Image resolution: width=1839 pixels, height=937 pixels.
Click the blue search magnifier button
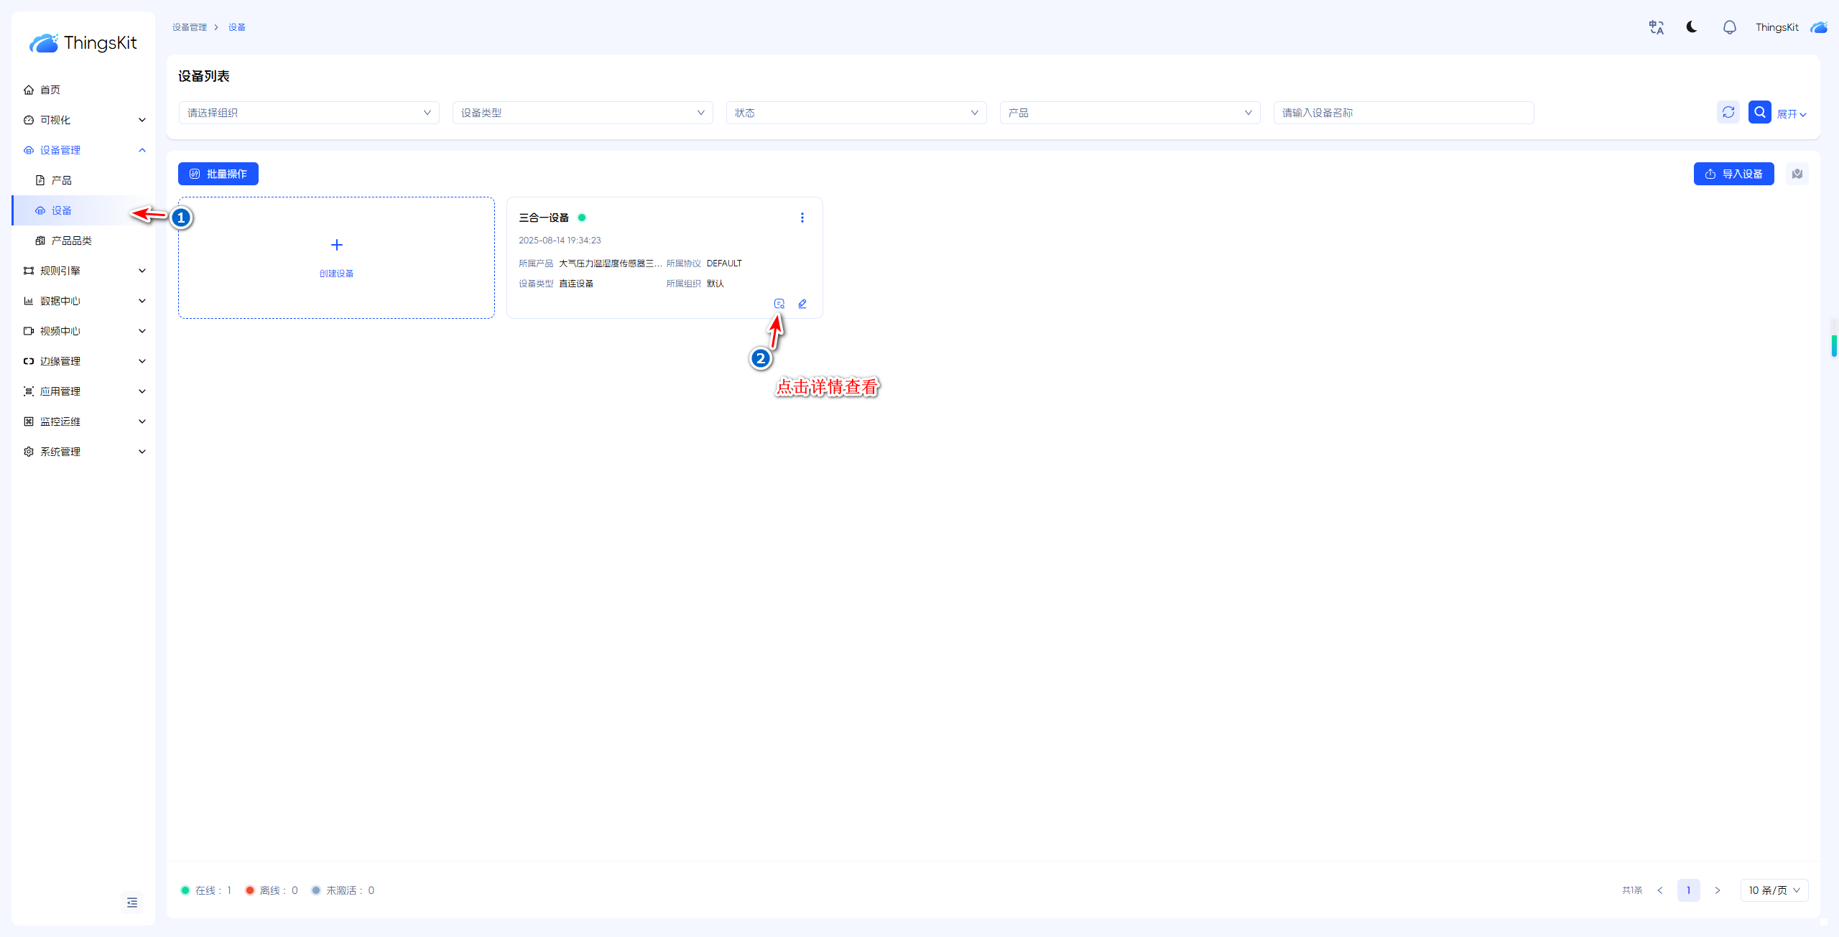coord(1759,113)
